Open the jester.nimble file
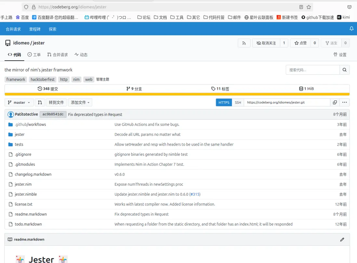 tap(26, 194)
